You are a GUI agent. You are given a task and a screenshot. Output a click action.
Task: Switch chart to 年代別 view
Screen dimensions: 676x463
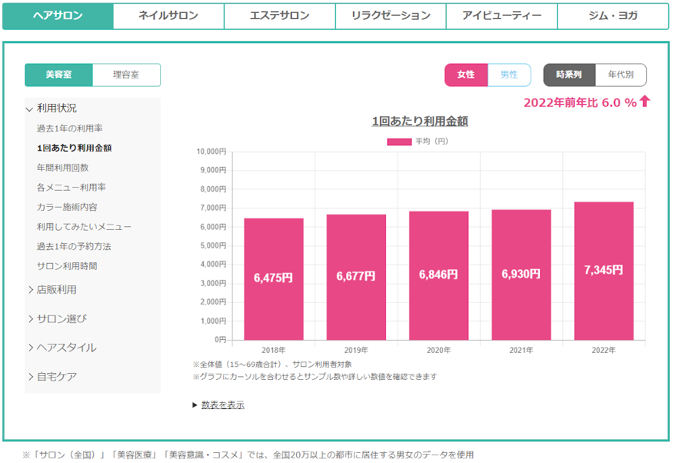click(621, 75)
